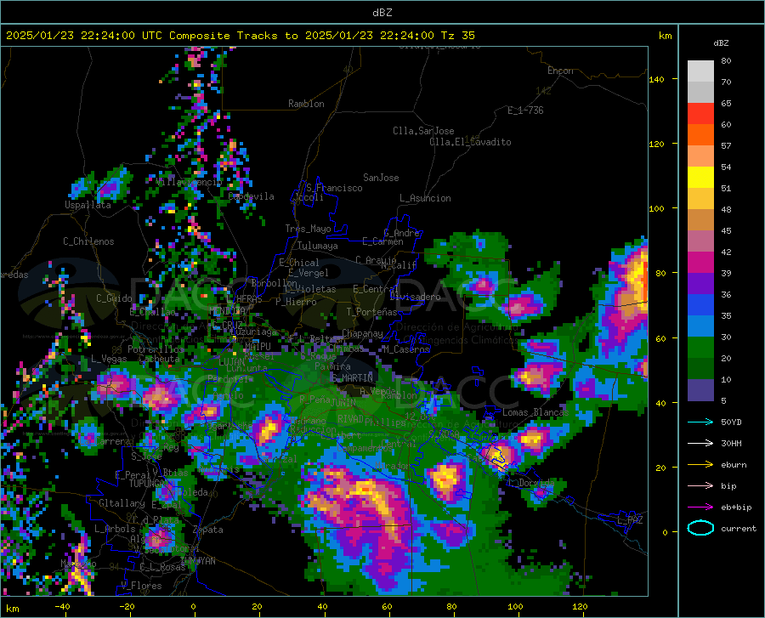Click the 5 dBZ scale value
Viewport: 765px width, 618px height.
point(723,401)
